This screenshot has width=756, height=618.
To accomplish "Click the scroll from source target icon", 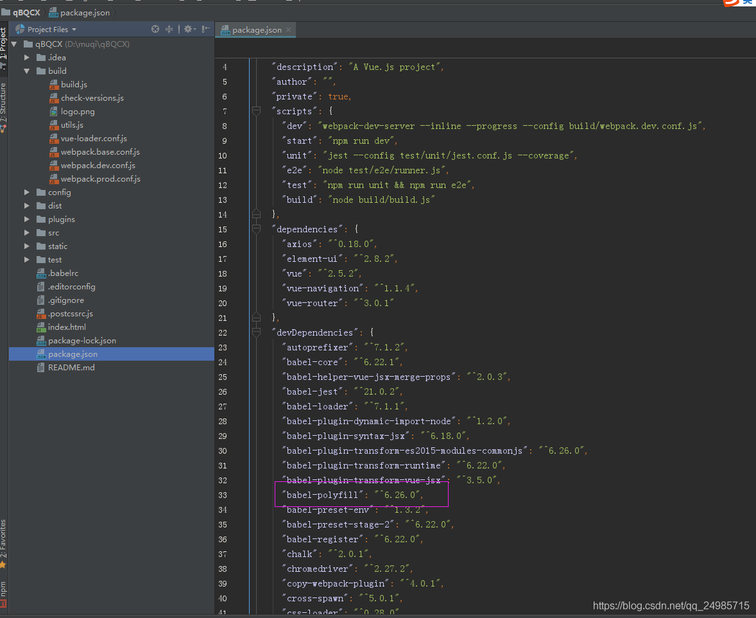I will (x=155, y=29).
